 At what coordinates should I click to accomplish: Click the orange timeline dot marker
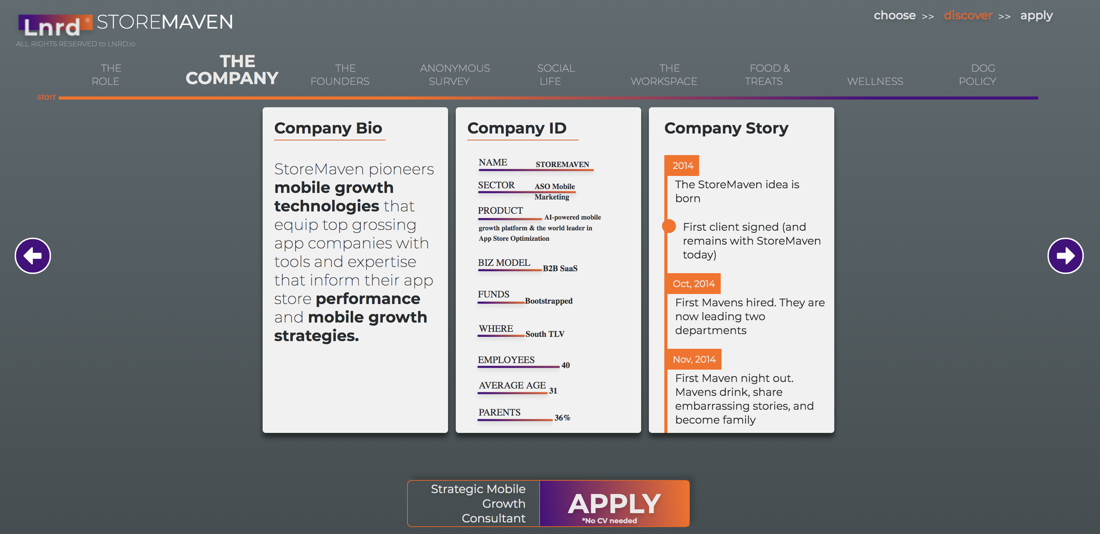[x=669, y=226]
